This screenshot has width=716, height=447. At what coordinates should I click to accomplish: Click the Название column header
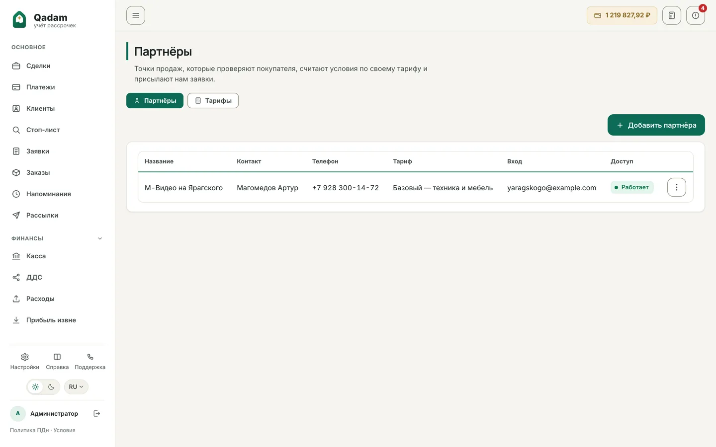click(159, 161)
